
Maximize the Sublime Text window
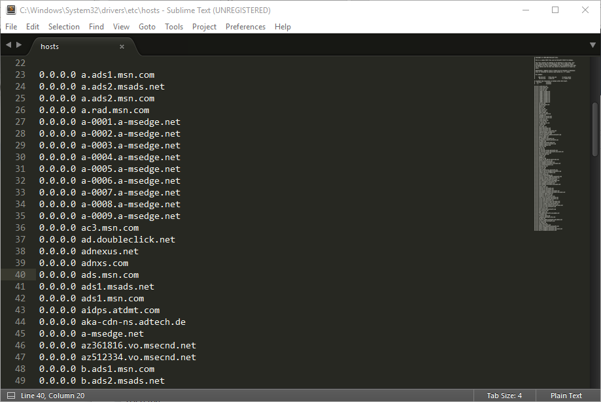pos(555,10)
